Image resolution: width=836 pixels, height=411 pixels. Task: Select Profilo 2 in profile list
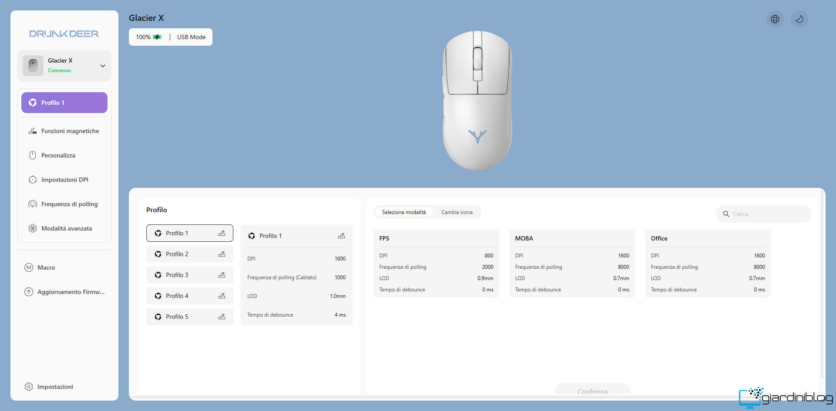[x=190, y=254]
